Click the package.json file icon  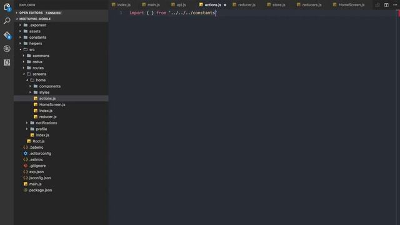click(x=26, y=190)
